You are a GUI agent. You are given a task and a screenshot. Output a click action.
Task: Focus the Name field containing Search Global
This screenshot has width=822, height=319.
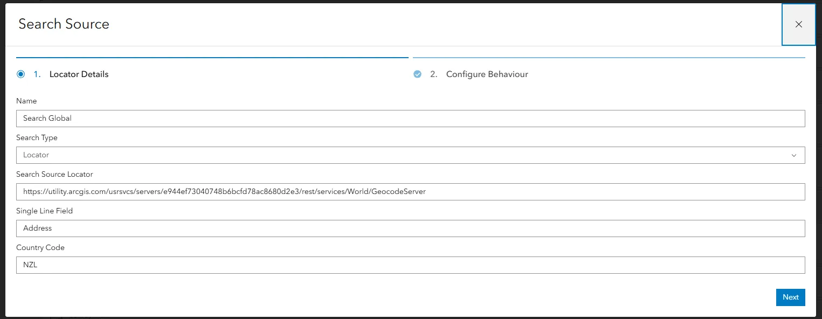pyautogui.click(x=411, y=119)
